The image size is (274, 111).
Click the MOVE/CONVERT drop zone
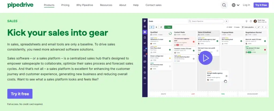tap(253, 94)
